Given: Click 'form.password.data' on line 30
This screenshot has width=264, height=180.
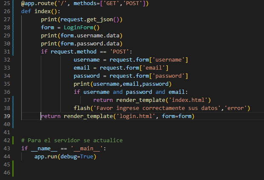Looking at the screenshot, I should pyautogui.click(x=90, y=44).
